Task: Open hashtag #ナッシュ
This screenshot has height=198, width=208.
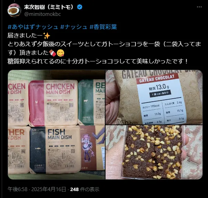Action: click(74, 27)
